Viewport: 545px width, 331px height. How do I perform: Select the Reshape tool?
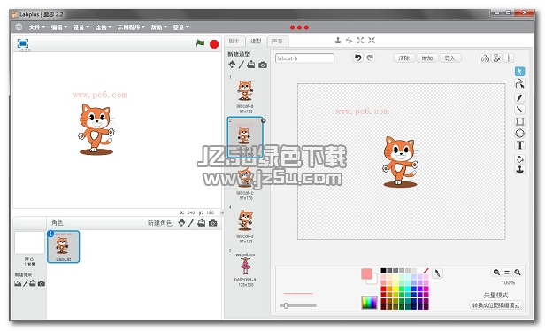[x=519, y=83]
